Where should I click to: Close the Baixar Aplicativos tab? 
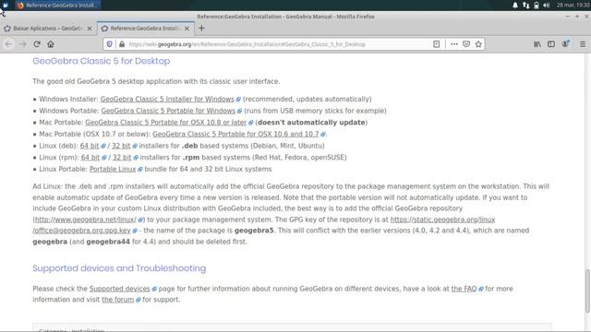(x=90, y=29)
